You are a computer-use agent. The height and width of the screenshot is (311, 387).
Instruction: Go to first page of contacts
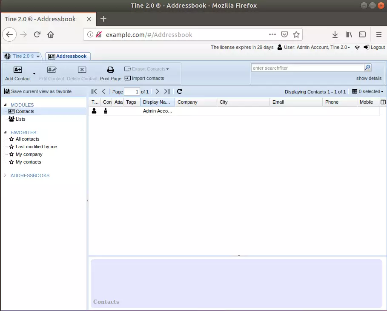94,91
